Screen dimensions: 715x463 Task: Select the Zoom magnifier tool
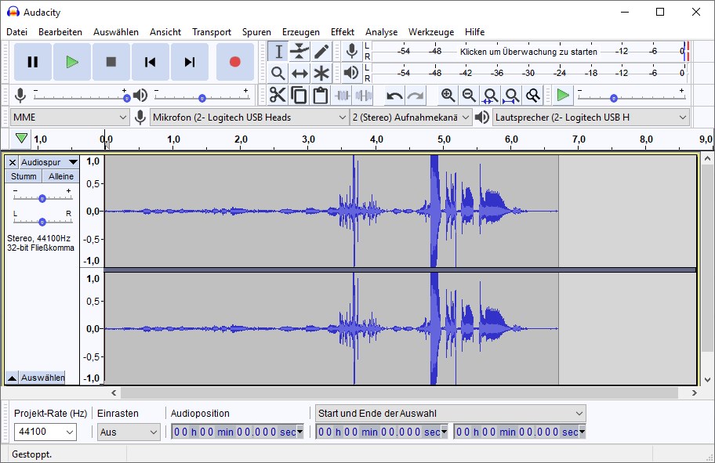(278, 73)
